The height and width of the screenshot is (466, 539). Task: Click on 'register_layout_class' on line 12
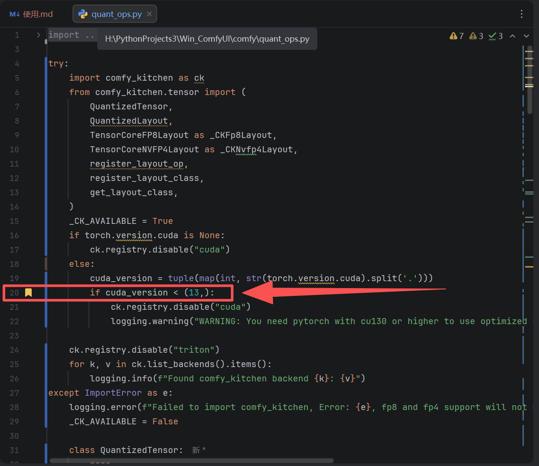click(145, 178)
